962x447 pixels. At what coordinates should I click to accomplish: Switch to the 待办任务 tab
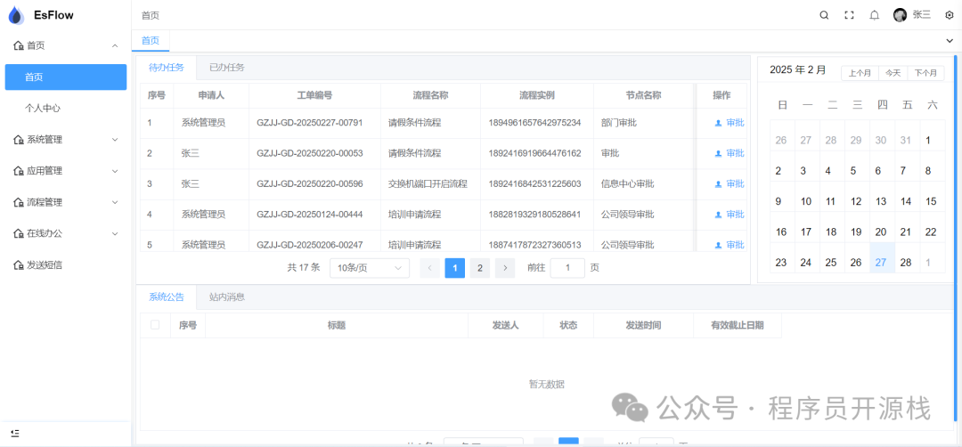pyautogui.click(x=167, y=68)
